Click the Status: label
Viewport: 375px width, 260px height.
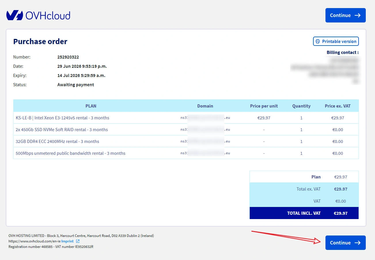coord(20,85)
